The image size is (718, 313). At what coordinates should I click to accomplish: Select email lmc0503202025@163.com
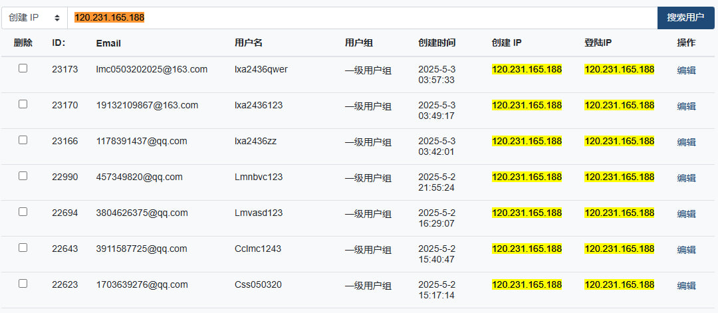[x=152, y=69]
